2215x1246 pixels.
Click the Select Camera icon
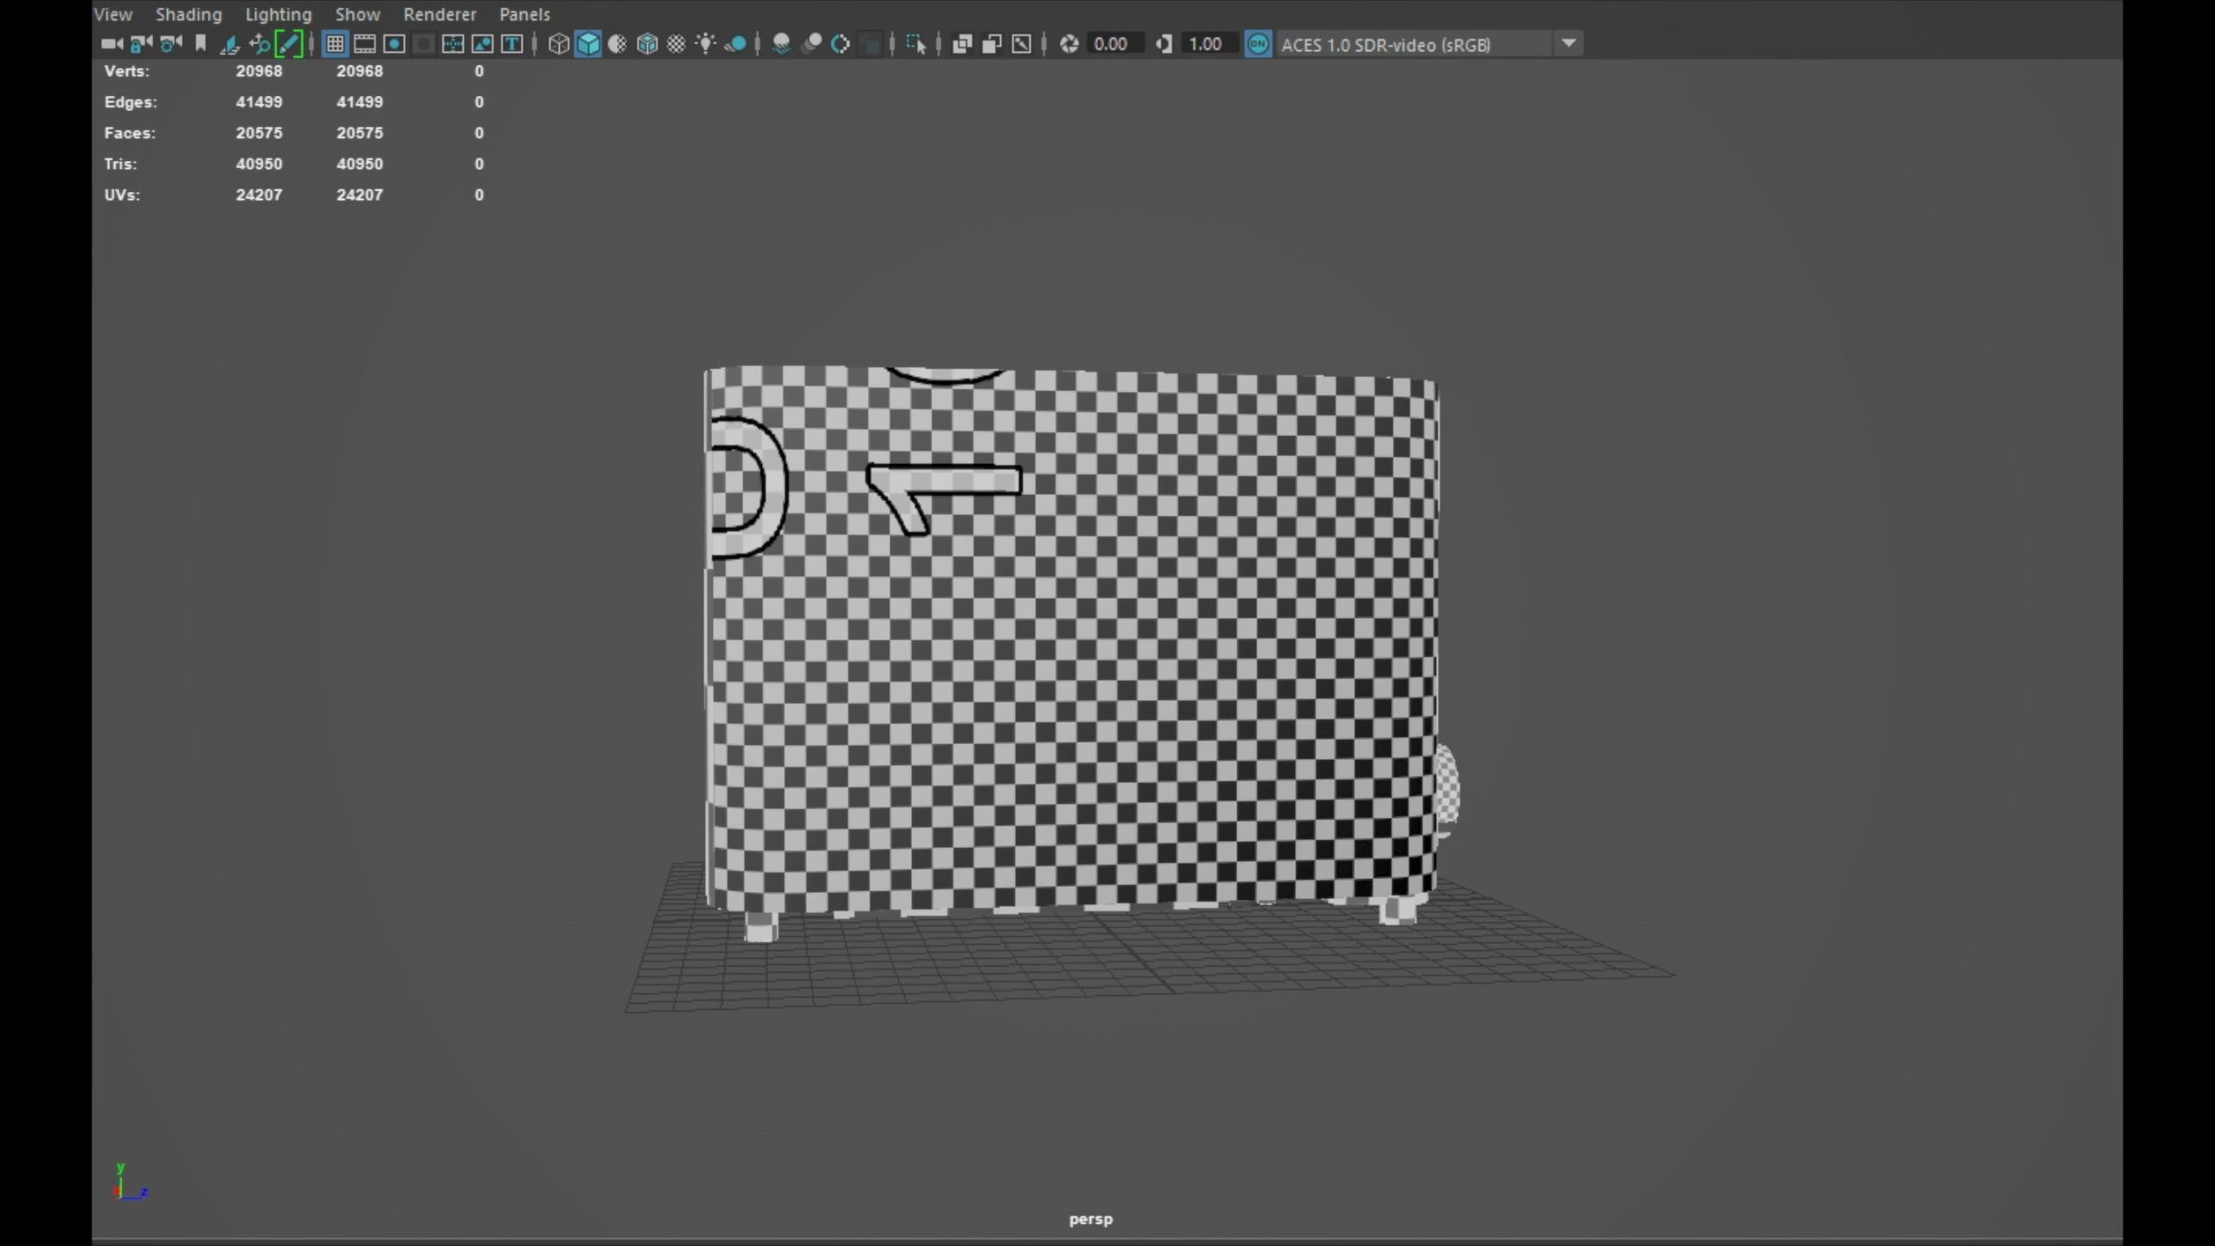[111, 43]
